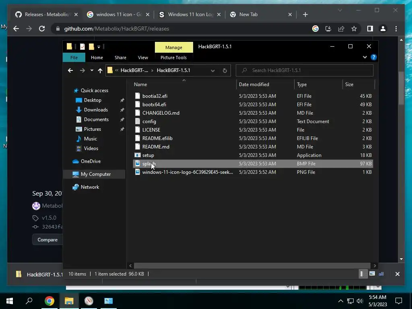Select README.md file
This screenshot has height=309, width=412.
point(156,146)
